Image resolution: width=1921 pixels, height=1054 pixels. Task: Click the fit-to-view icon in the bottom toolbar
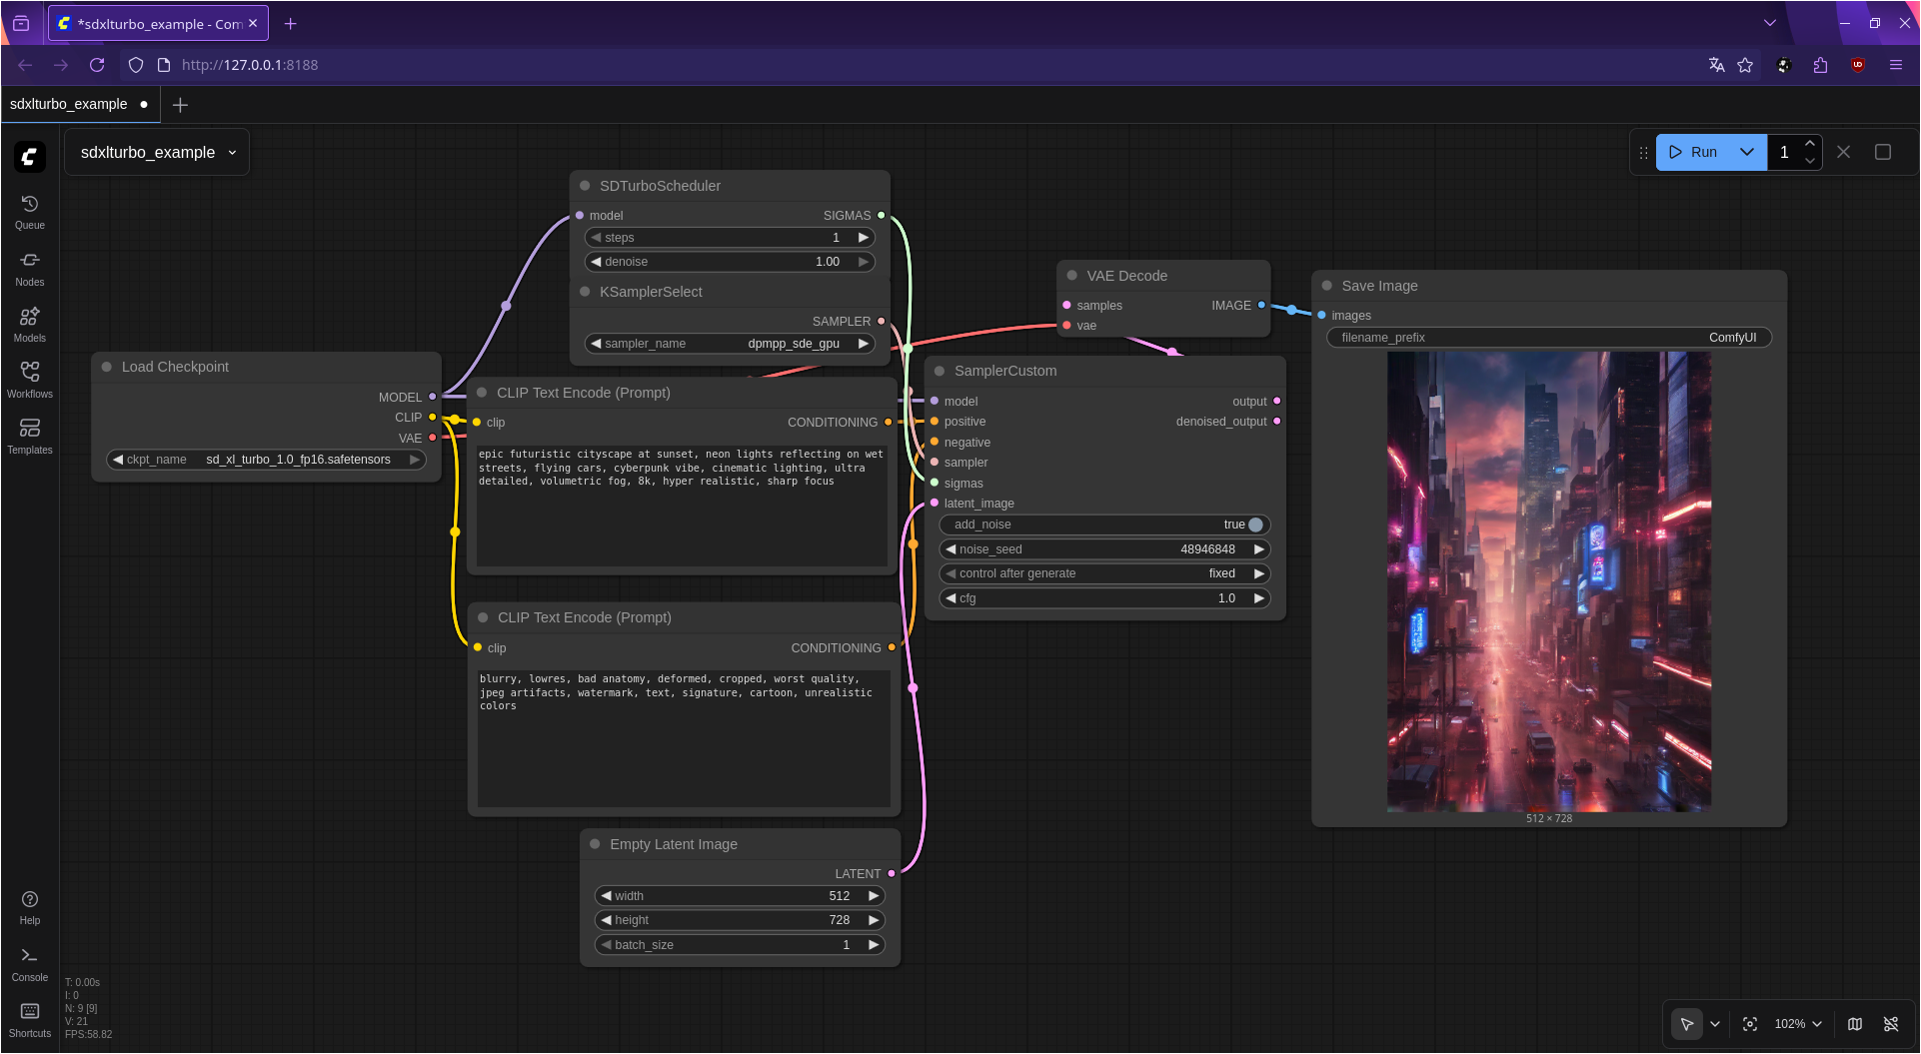coord(1750,1024)
